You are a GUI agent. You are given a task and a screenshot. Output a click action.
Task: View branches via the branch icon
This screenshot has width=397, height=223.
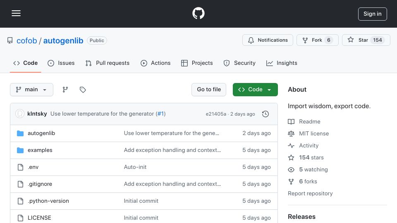pyautogui.click(x=65, y=90)
